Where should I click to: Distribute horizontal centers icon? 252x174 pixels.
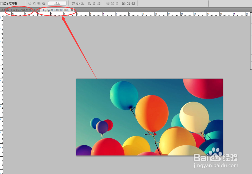coord(128,3)
